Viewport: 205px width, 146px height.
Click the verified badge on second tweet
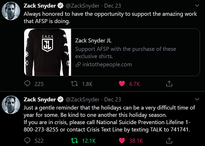[60, 99]
